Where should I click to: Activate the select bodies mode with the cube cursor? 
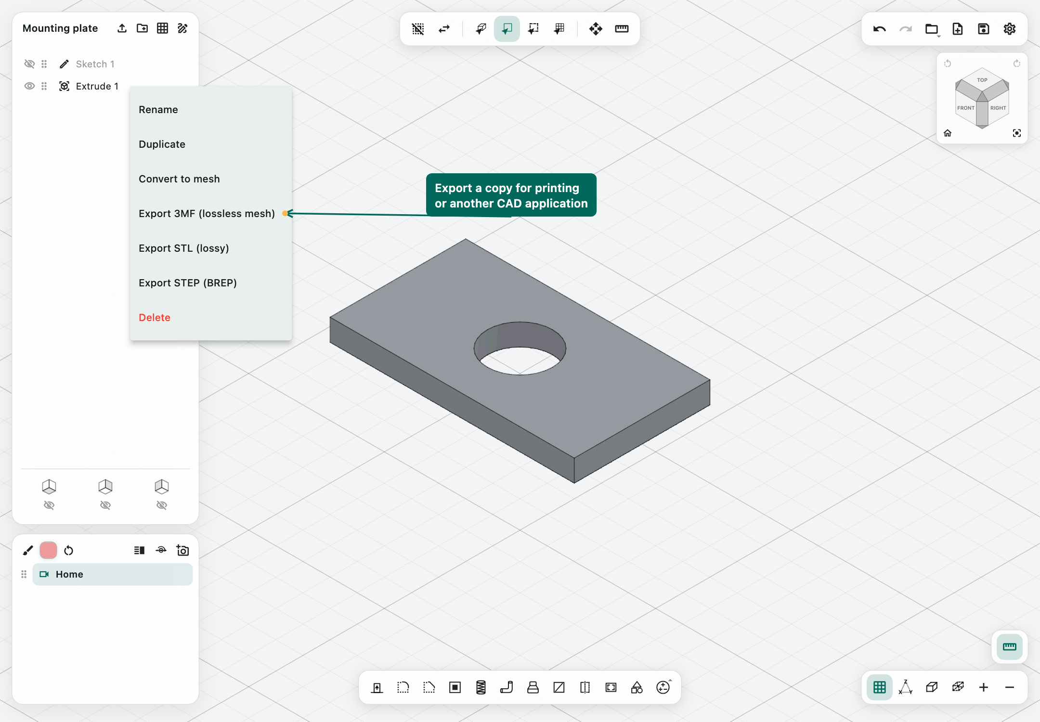[481, 29]
